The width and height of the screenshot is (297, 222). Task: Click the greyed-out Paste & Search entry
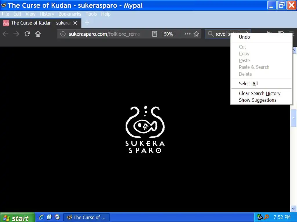[x=261, y=67]
